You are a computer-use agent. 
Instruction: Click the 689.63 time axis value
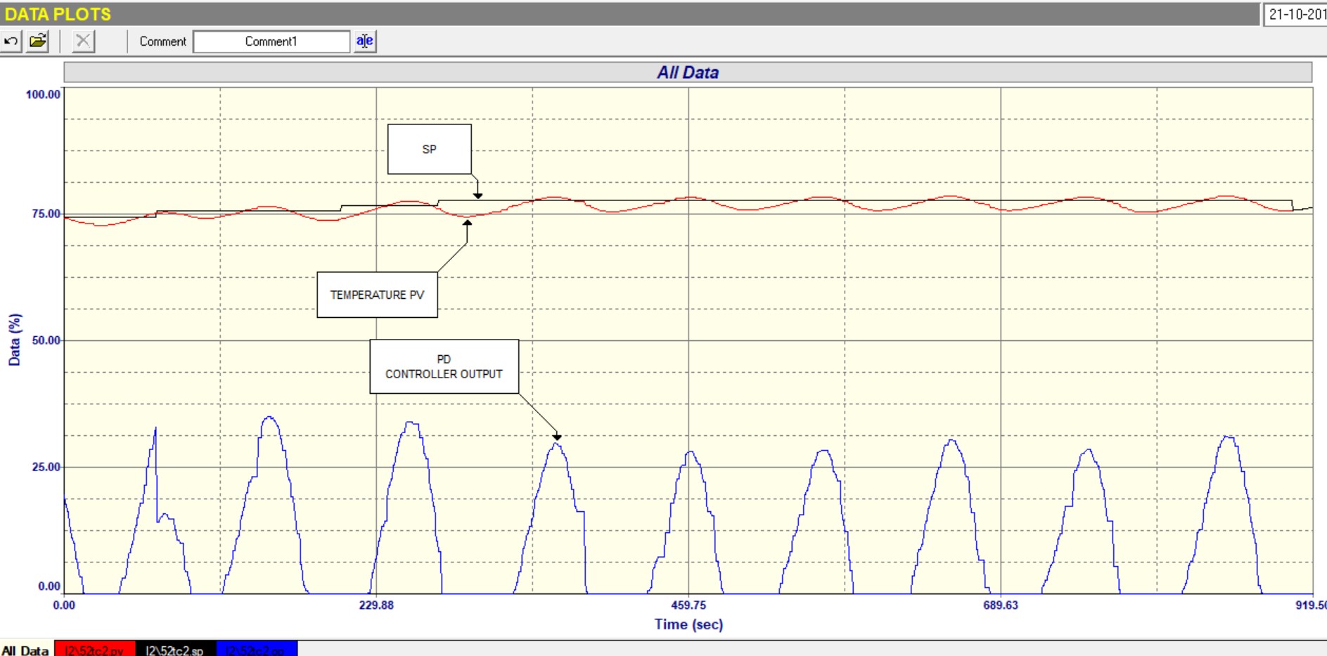click(x=1000, y=605)
